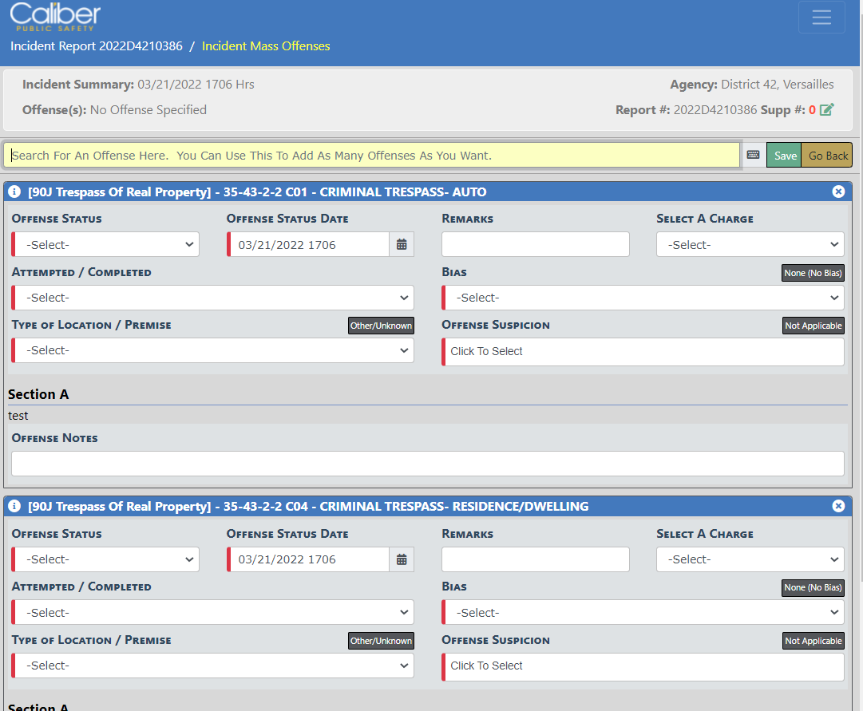Viewport: 863px width, 711px height.
Task: Expand the first Offense Status dropdown
Action: [106, 245]
